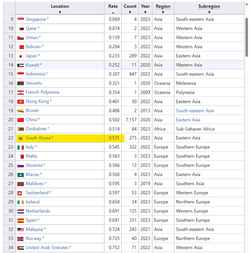Click the Hong Kong flag icon
This screenshot has height=253, width=251.
(x=20, y=101)
